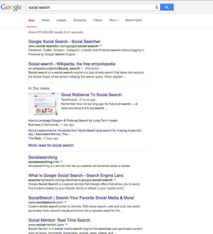213x234 pixels.
Task: Activate voice search microphone icon
Action: coord(157,7)
